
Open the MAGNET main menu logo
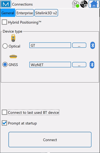(6, 4)
